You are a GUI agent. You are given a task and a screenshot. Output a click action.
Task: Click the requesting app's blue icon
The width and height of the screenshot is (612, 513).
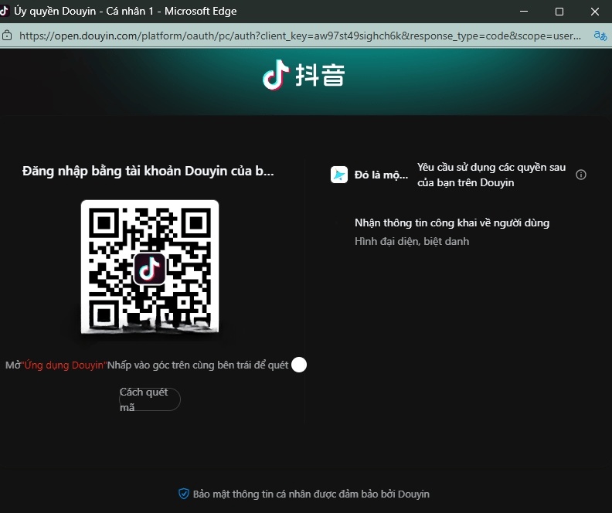pyautogui.click(x=339, y=175)
